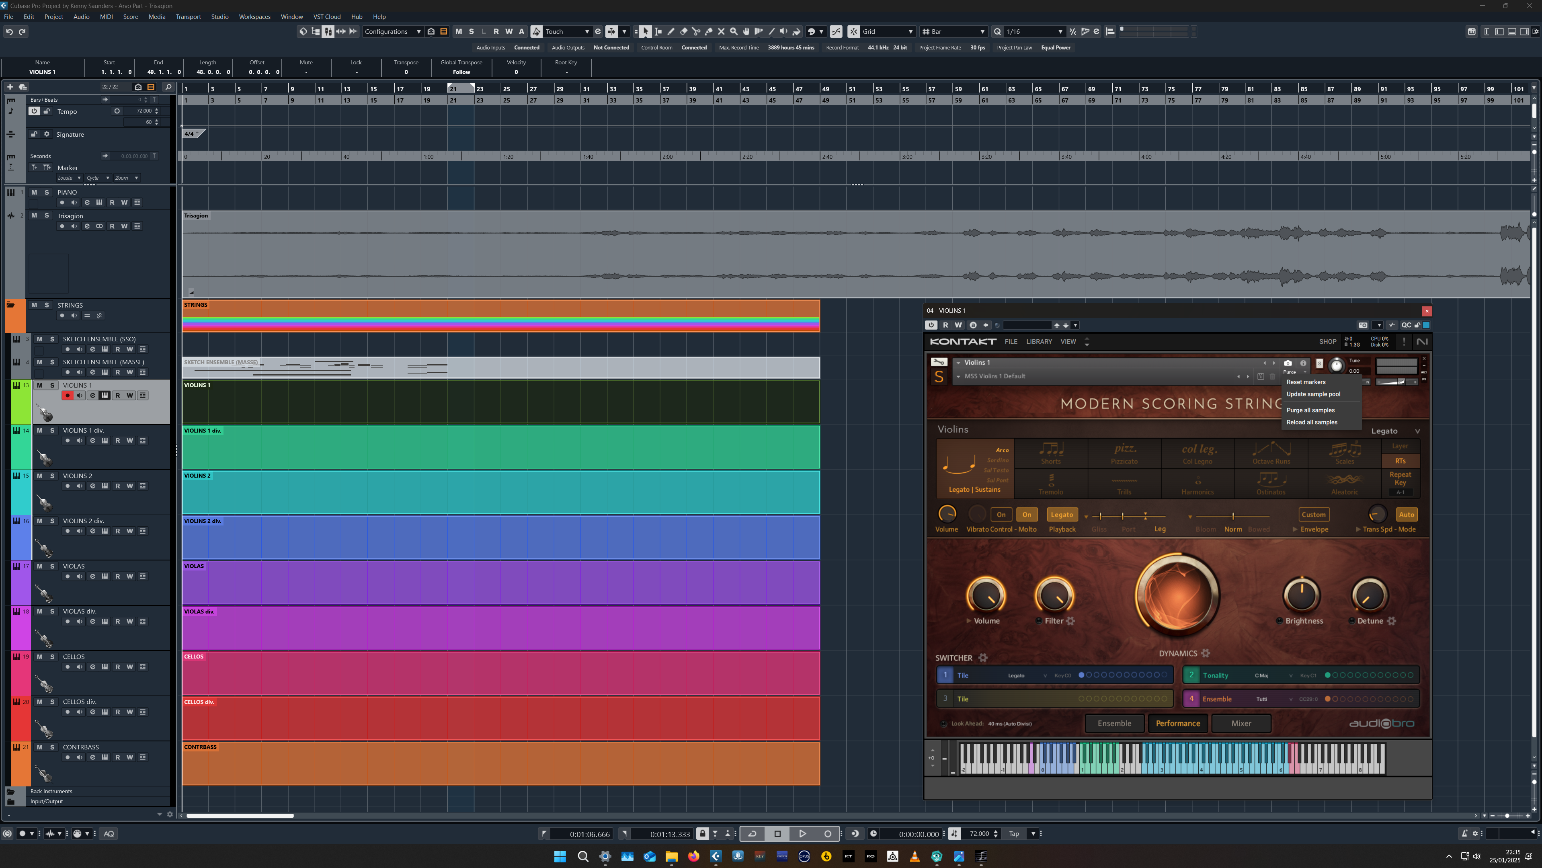1542x868 pixels.
Task: Click the Redo arrow icon
Action: [22, 32]
